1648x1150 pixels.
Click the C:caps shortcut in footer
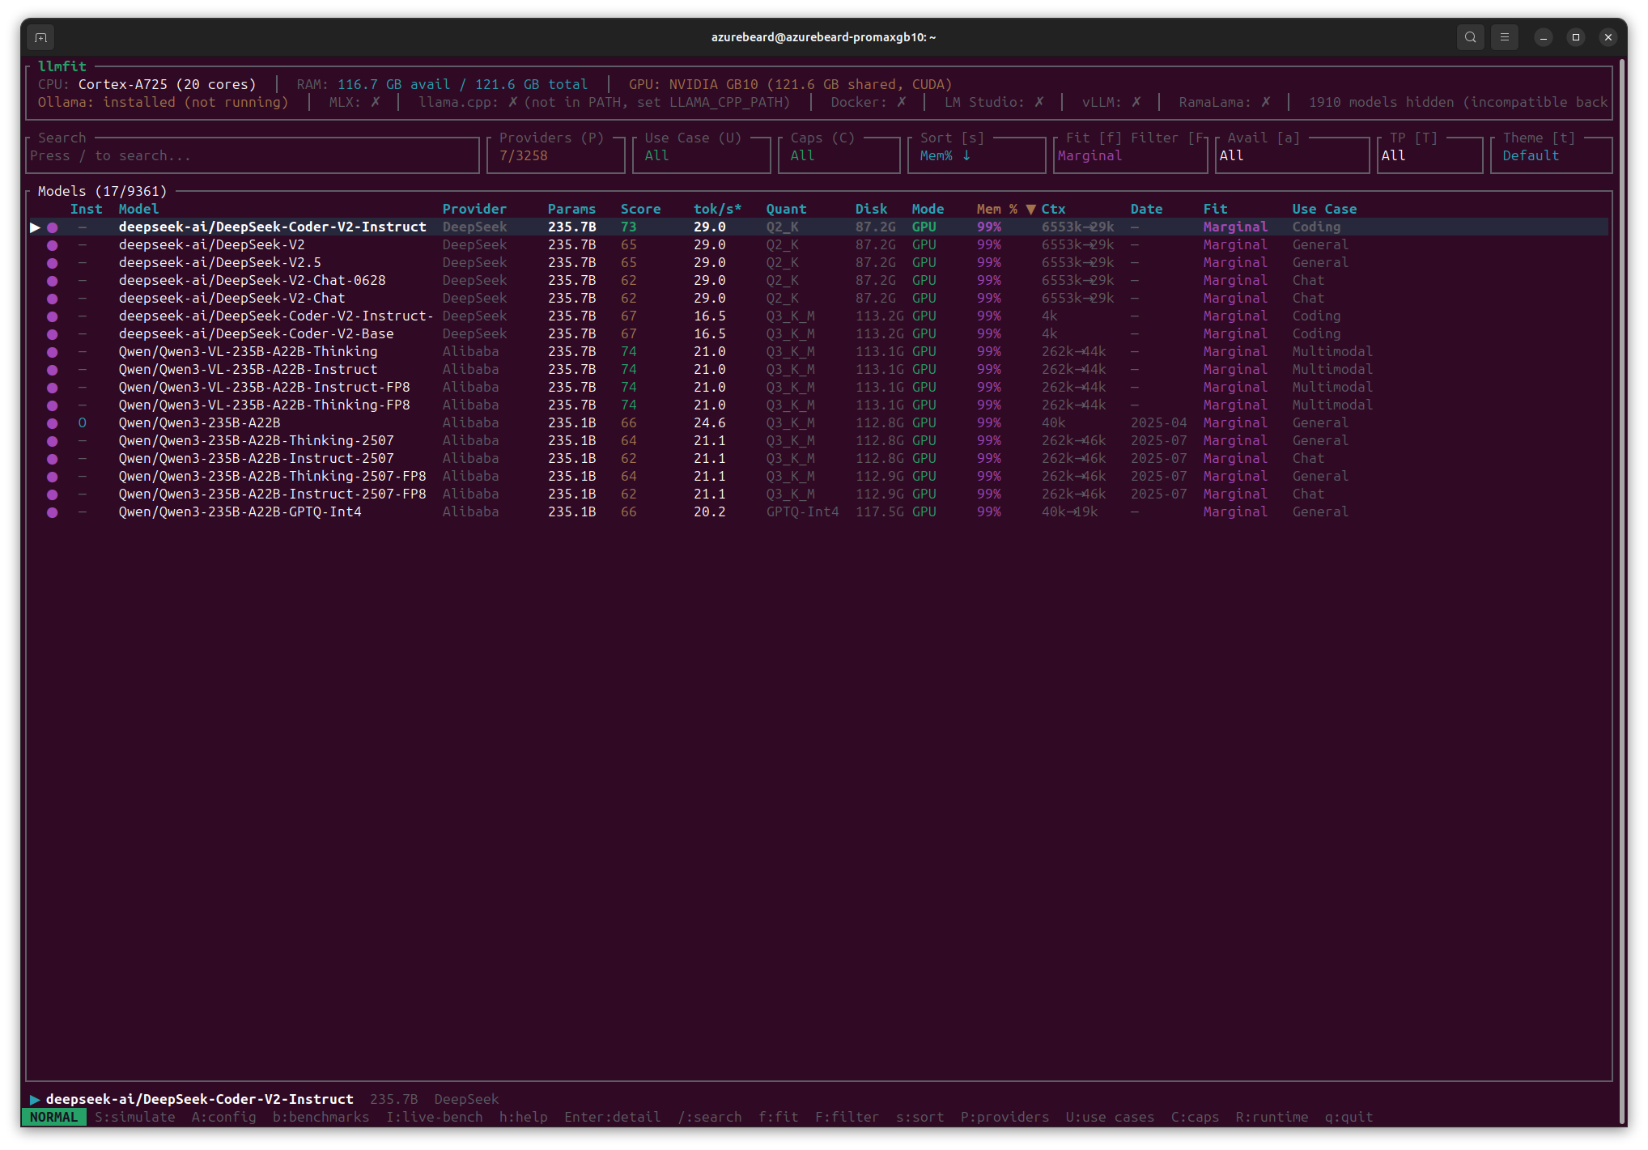1195,1118
